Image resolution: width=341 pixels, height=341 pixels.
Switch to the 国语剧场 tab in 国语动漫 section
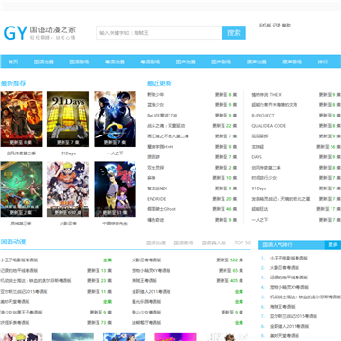tap(184, 242)
